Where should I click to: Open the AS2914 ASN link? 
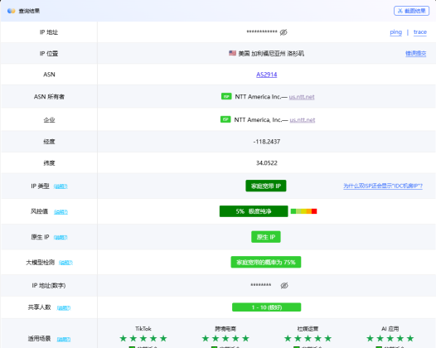pos(266,75)
